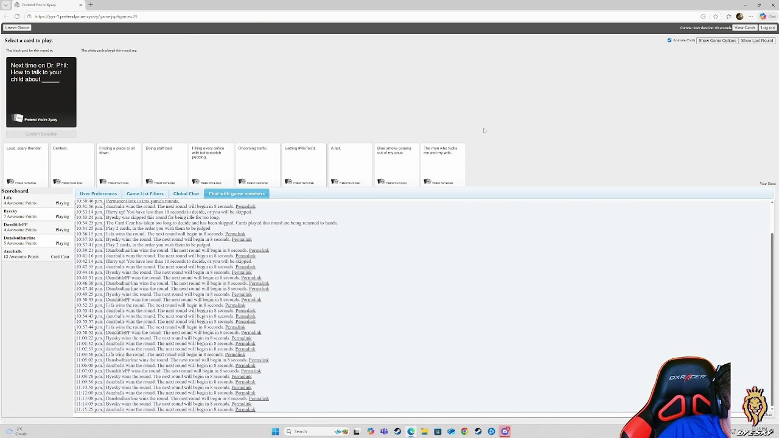Toggle the Animate Cards checkbox
Viewport: 779px width, 438px height.
(669, 40)
